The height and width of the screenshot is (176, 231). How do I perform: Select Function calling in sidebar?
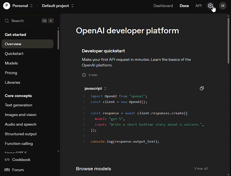[x=19, y=143]
